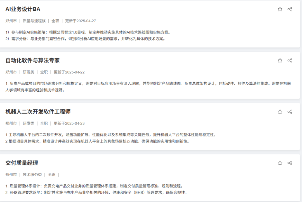Click the line starting 1. 质量管理体系设计

pos(95,186)
